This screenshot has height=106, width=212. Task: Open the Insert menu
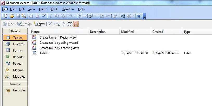coord(43,9)
